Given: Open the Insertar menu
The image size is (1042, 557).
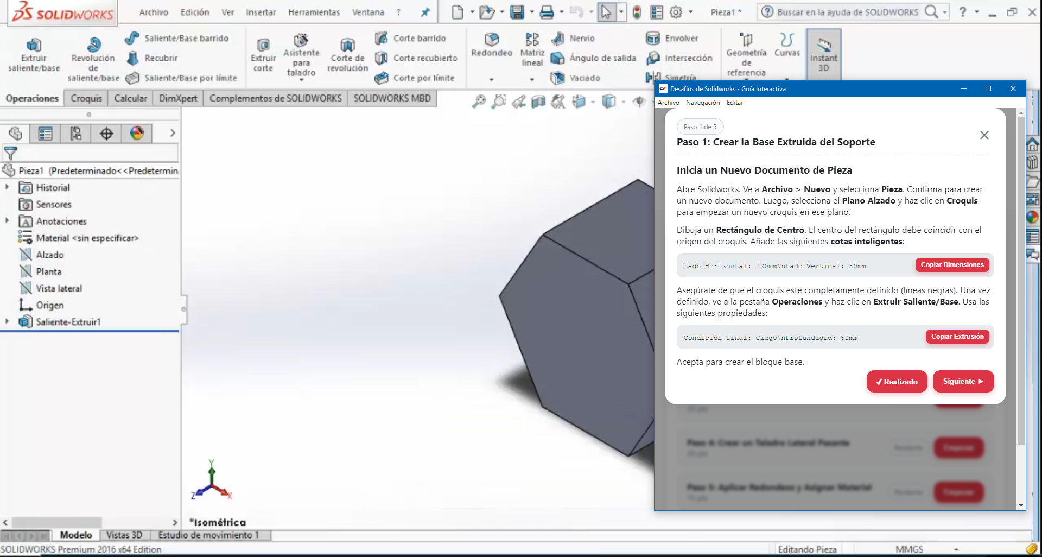Looking at the screenshot, I should pyautogui.click(x=260, y=12).
